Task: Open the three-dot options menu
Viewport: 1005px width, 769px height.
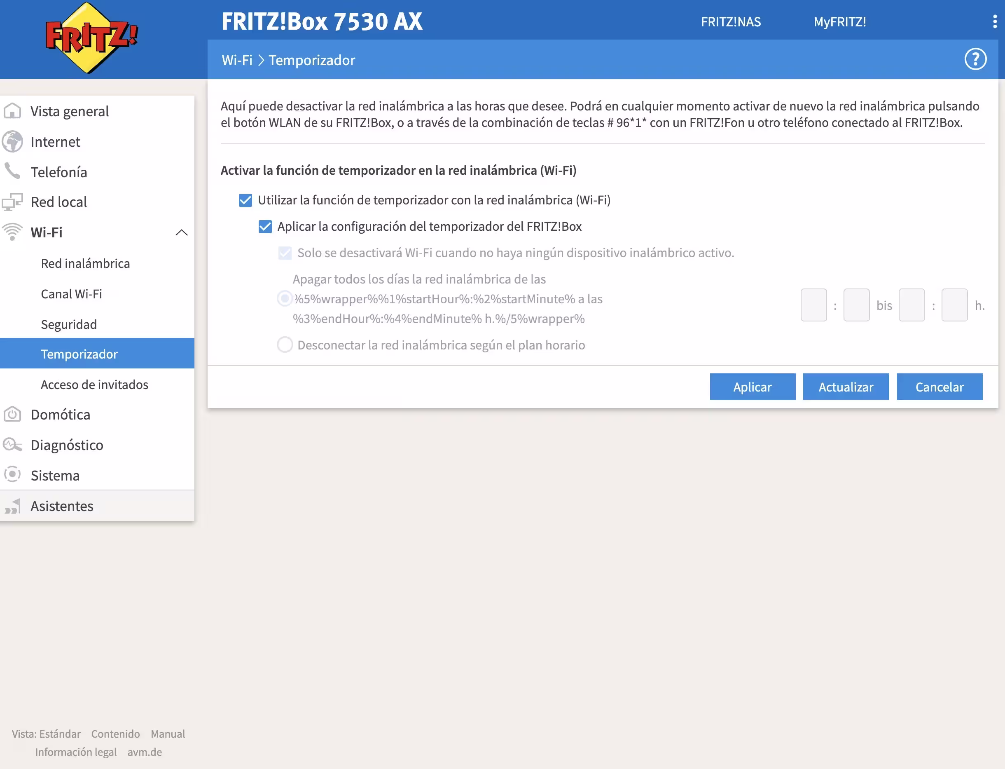Action: [x=994, y=21]
